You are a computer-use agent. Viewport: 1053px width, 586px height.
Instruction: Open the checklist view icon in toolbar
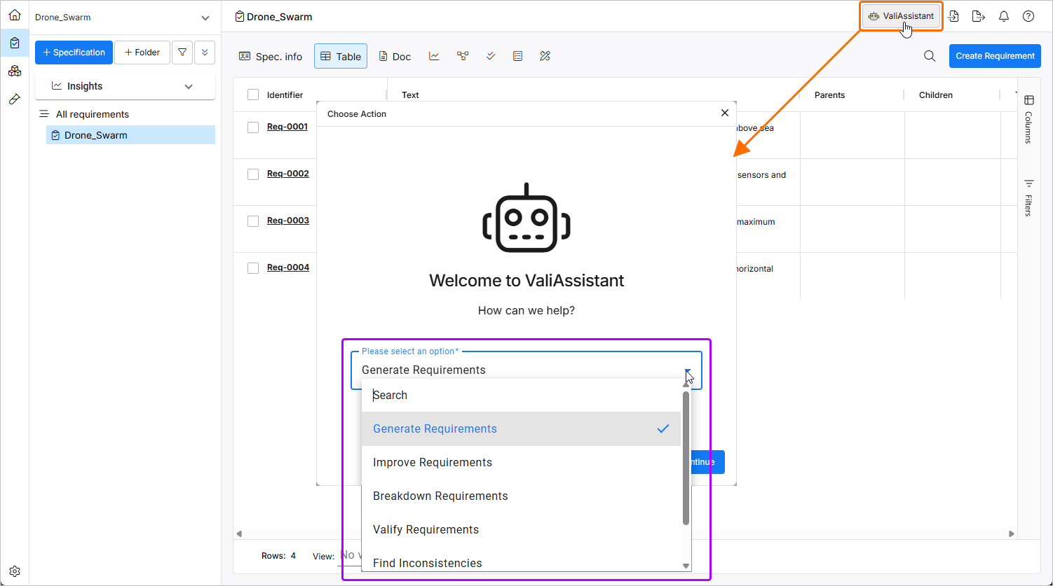(x=517, y=56)
